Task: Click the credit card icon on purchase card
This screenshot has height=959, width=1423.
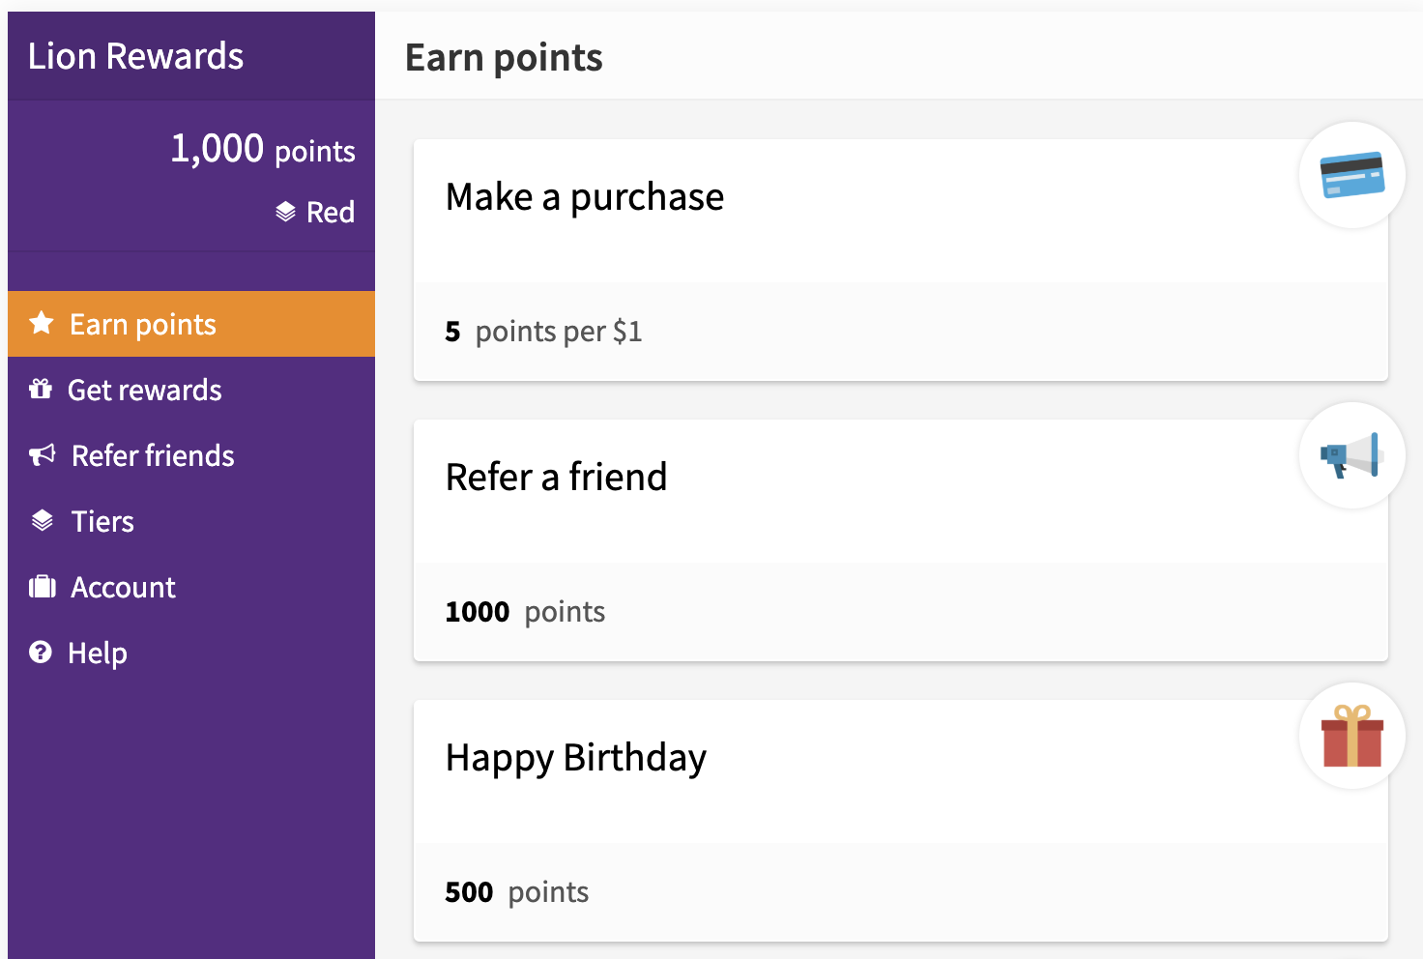Action: tap(1352, 175)
